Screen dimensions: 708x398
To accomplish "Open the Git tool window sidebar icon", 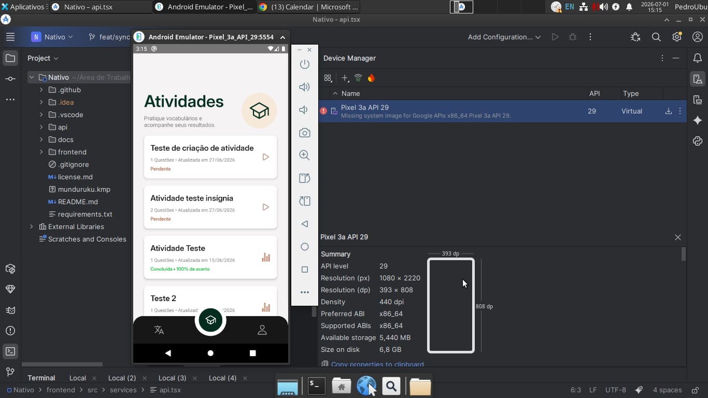I will 10,372.
